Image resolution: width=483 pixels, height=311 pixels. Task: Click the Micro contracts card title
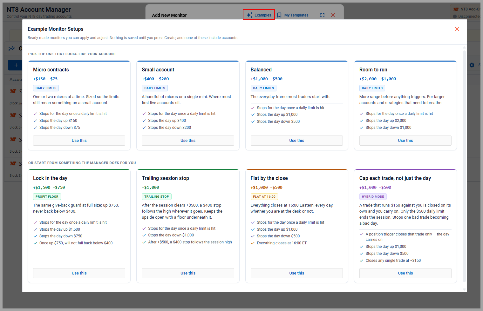(x=51, y=70)
